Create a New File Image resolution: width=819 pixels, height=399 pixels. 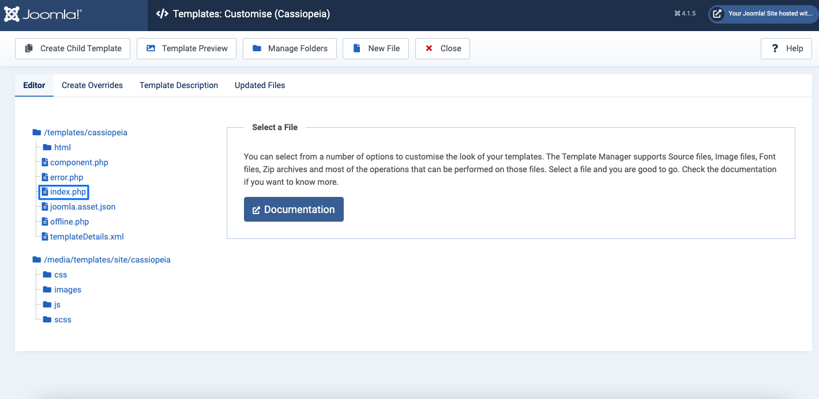pos(375,48)
